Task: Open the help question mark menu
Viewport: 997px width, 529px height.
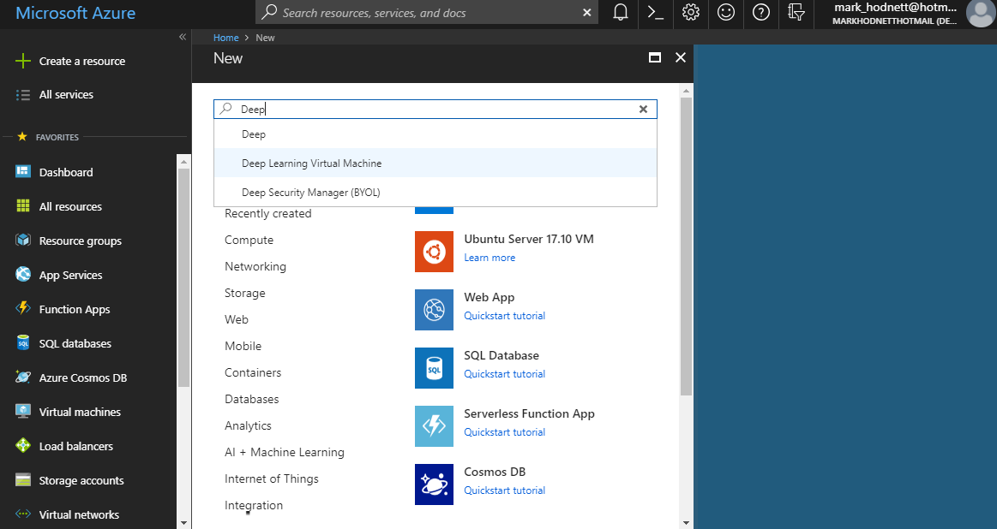Action: point(760,13)
